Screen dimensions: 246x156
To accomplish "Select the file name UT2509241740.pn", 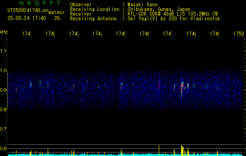I will click(28, 11).
